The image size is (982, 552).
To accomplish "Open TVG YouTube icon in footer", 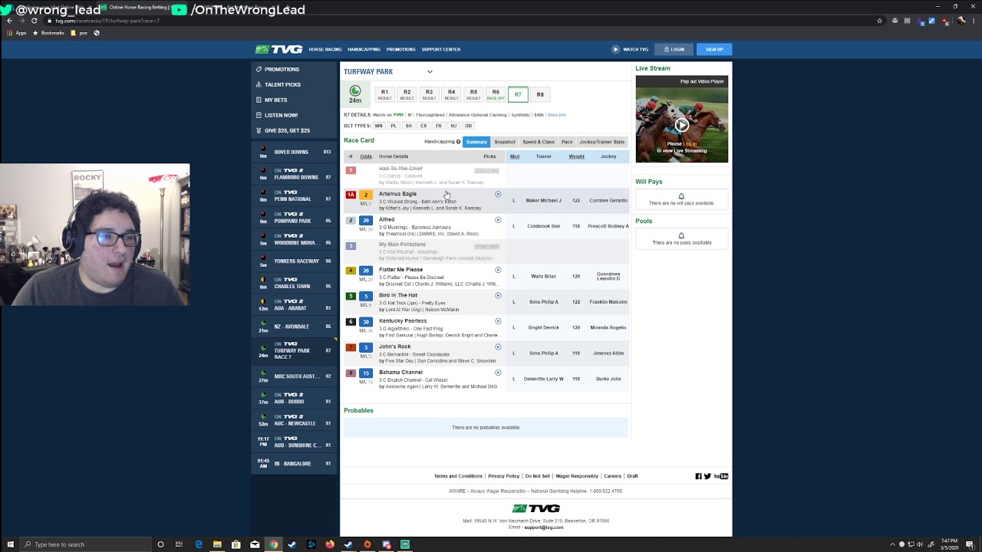I will pyautogui.click(x=720, y=476).
